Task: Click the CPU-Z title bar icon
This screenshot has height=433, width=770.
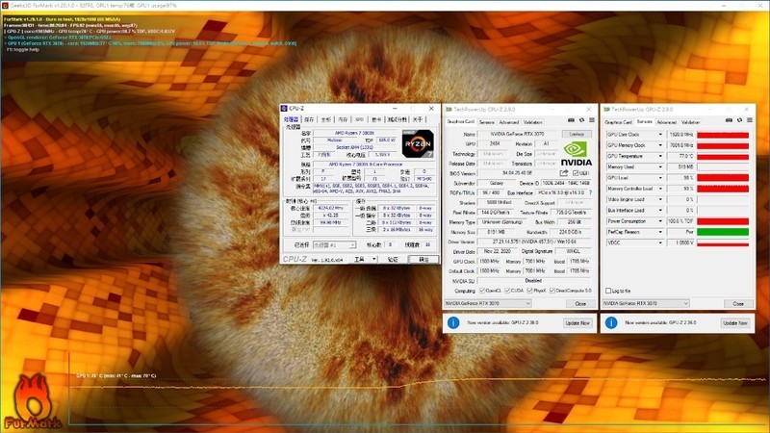Action: 283,108
